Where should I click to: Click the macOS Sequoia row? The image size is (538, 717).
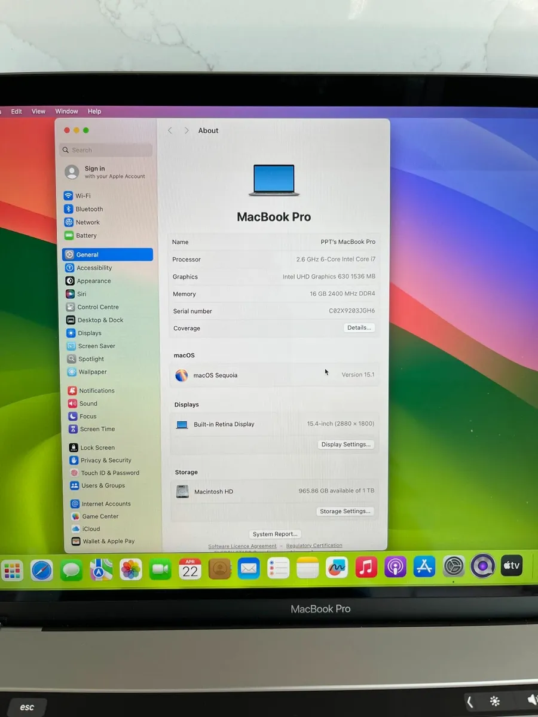[x=275, y=375]
